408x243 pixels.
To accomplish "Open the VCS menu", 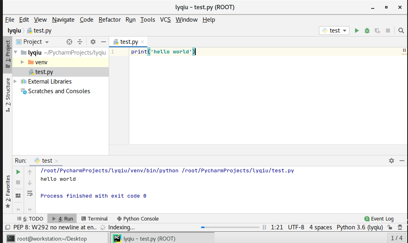I will click(x=165, y=20).
